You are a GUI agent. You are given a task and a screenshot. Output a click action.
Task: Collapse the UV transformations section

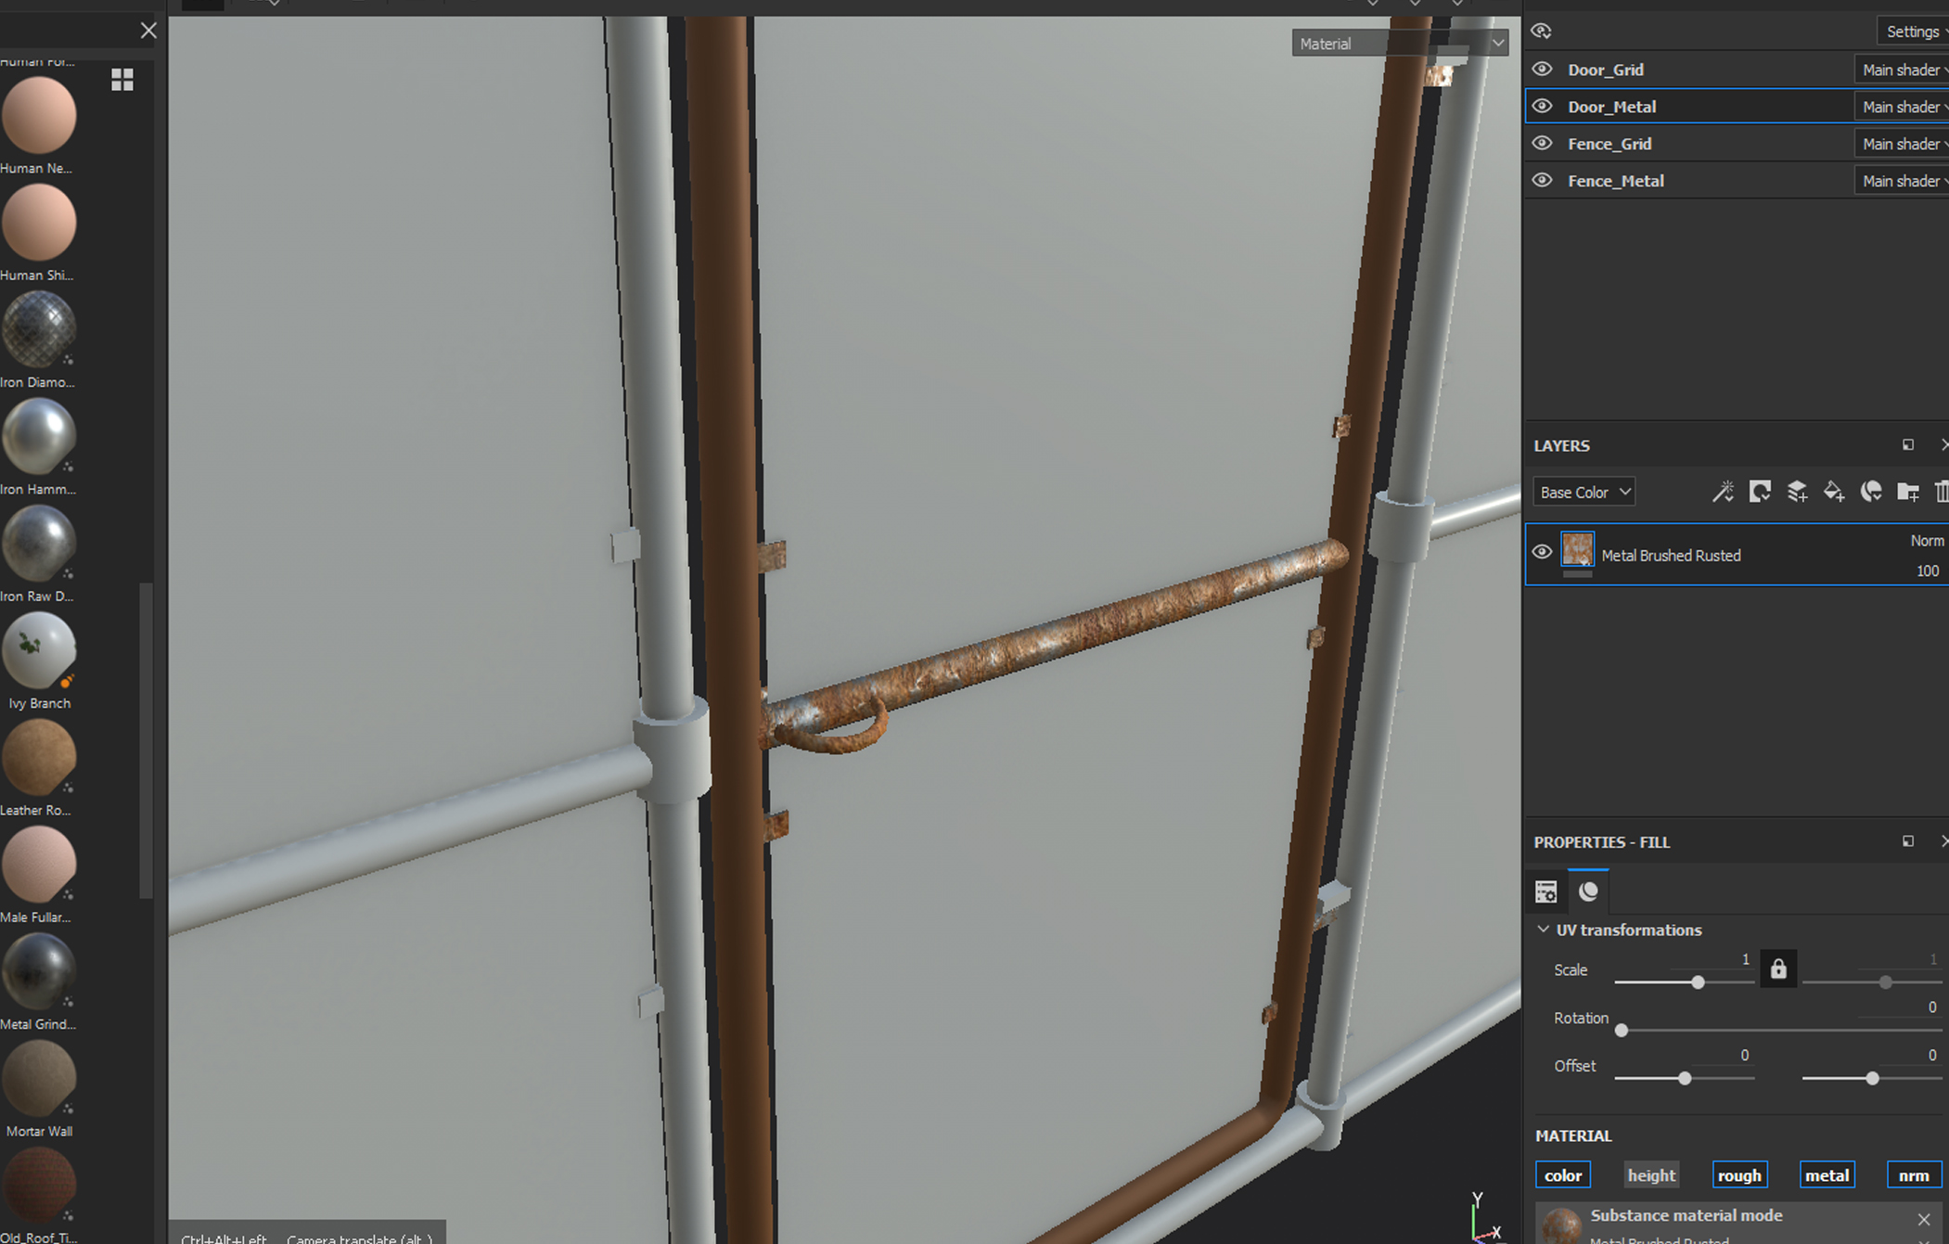pos(1544,929)
